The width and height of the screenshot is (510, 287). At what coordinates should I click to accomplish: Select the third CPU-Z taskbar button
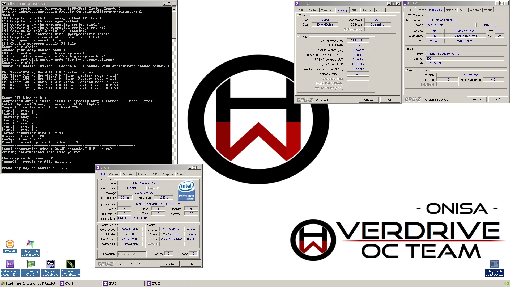pos(167,284)
